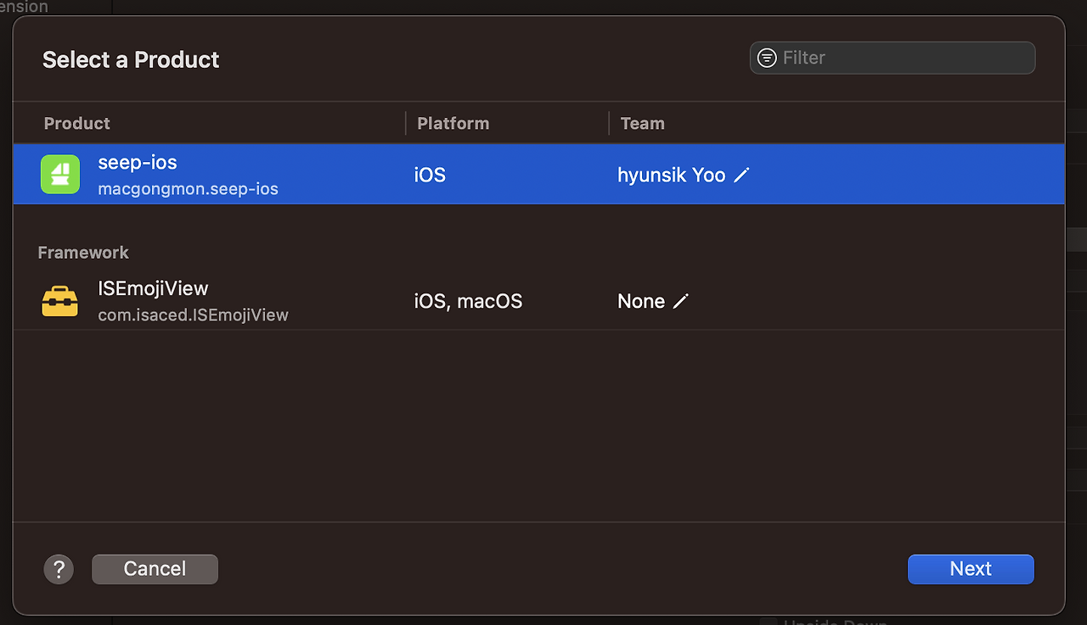Edit team with pencil beside hyunsik Yoo
1087x625 pixels.
click(x=742, y=175)
